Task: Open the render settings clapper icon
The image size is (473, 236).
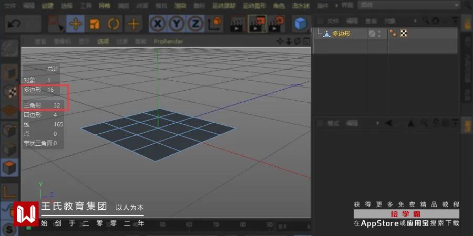Action: [276, 24]
